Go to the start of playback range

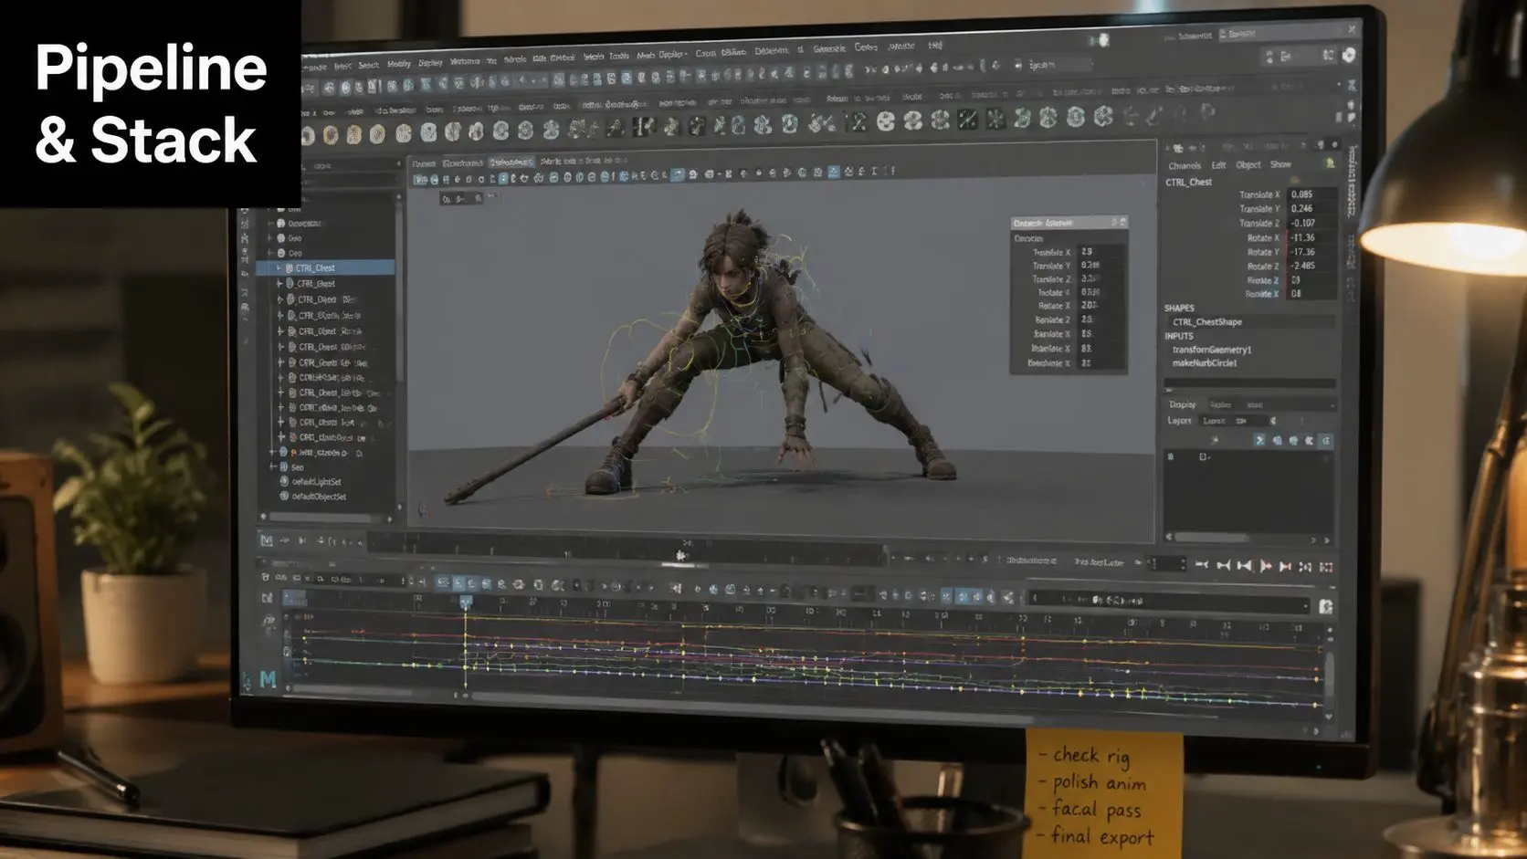pyautogui.click(x=1202, y=566)
